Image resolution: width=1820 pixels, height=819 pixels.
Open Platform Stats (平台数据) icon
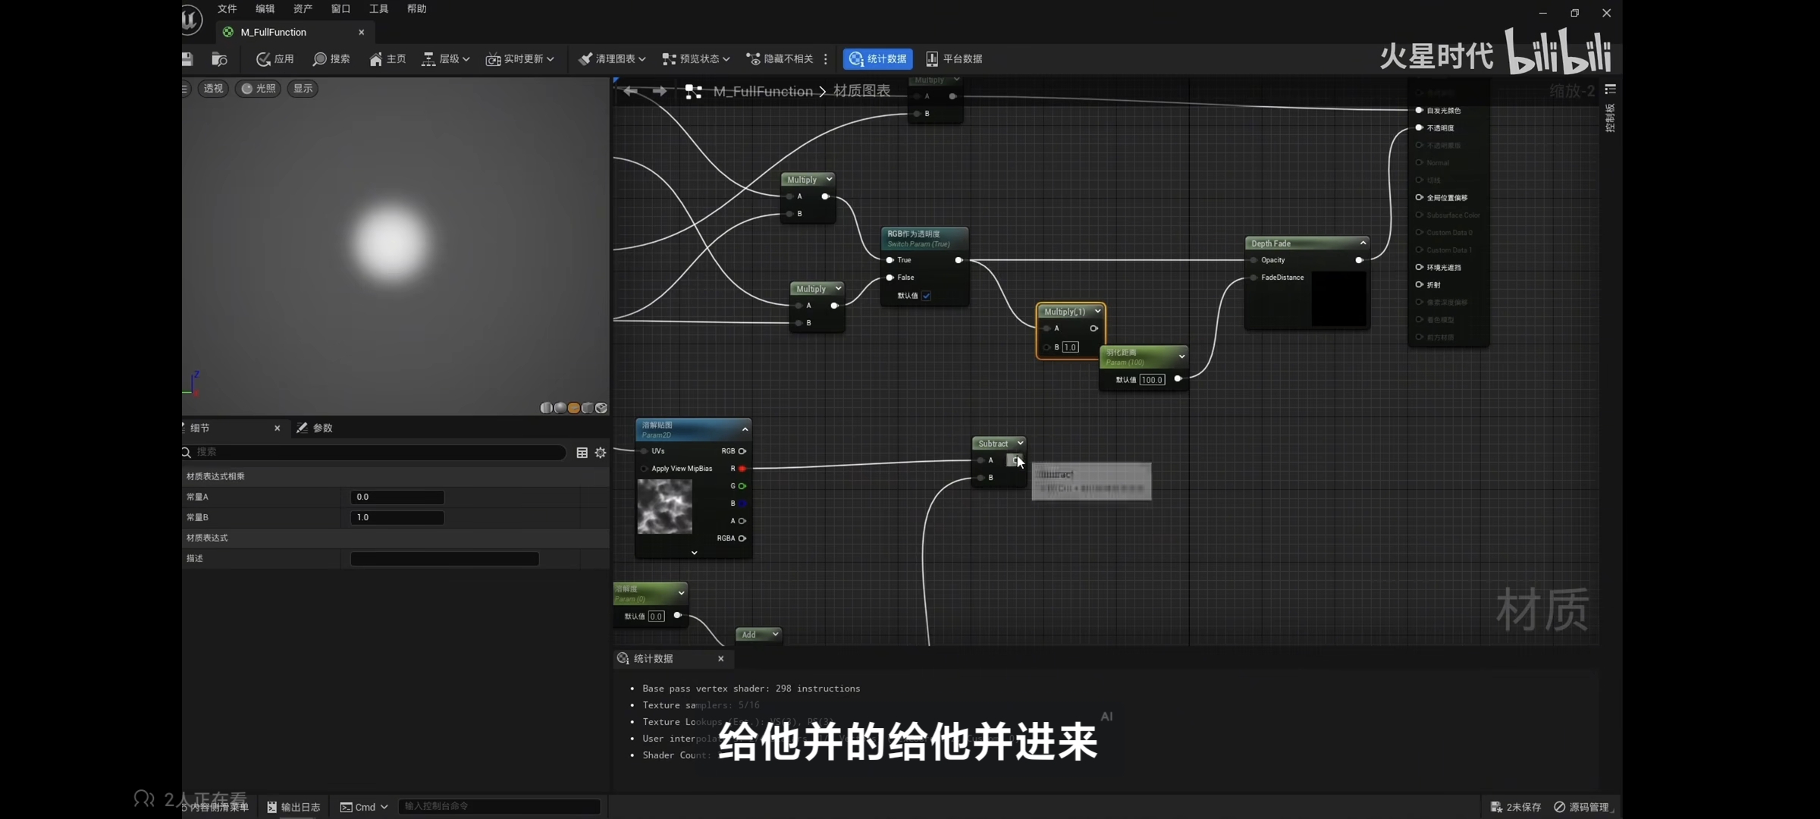pyautogui.click(x=954, y=58)
